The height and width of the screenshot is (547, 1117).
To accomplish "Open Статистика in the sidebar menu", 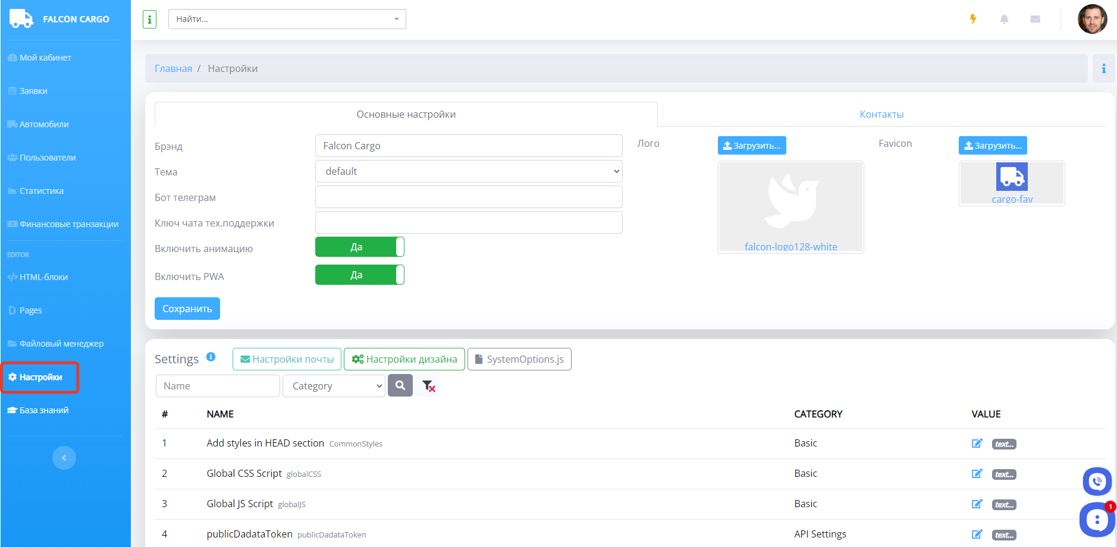I will 41,191.
